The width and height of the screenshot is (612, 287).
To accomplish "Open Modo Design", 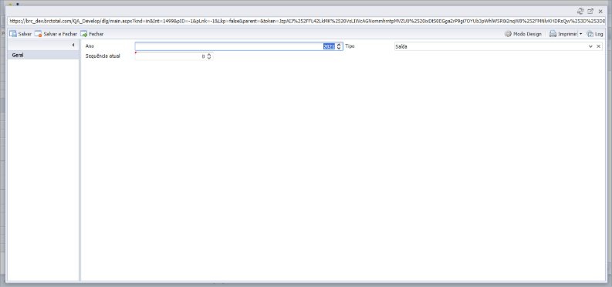I will click(523, 34).
